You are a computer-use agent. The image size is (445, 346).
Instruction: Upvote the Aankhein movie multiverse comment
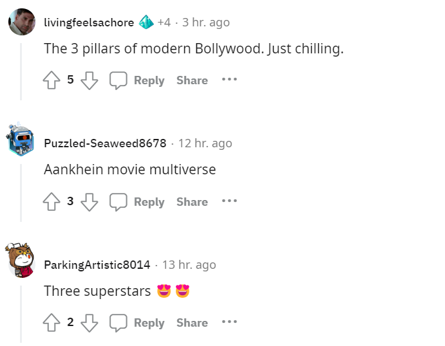(52, 201)
